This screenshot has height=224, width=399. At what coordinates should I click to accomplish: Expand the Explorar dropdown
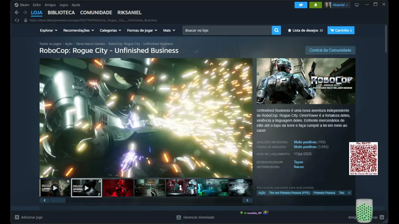[49, 30]
